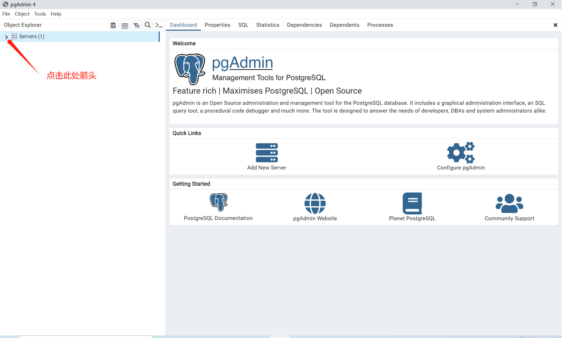Click the Welcome section header
The width and height of the screenshot is (562, 338).
click(x=184, y=44)
